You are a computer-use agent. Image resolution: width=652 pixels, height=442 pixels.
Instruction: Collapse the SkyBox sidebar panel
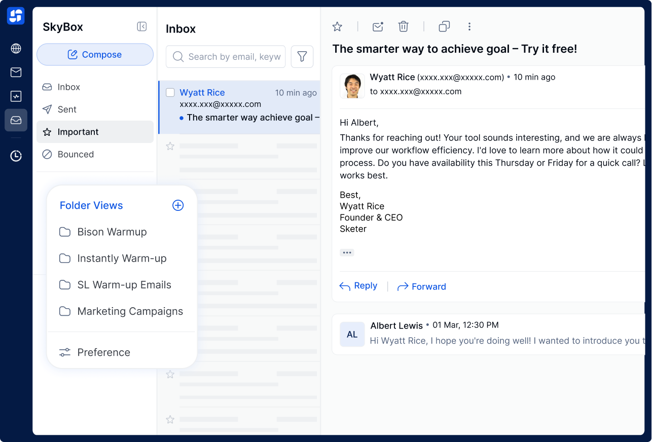coord(142,27)
